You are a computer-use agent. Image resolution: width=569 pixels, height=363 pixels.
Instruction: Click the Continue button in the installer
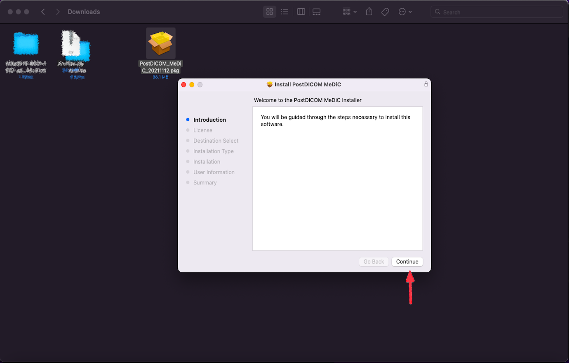tap(407, 262)
